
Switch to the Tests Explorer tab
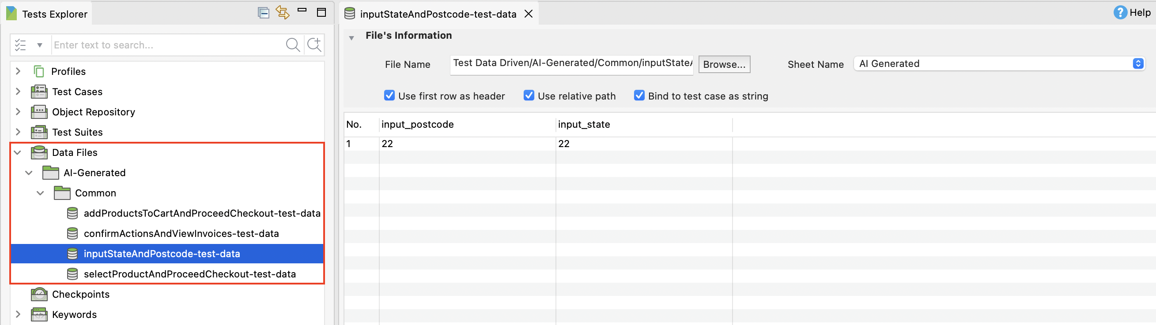pos(54,15)
